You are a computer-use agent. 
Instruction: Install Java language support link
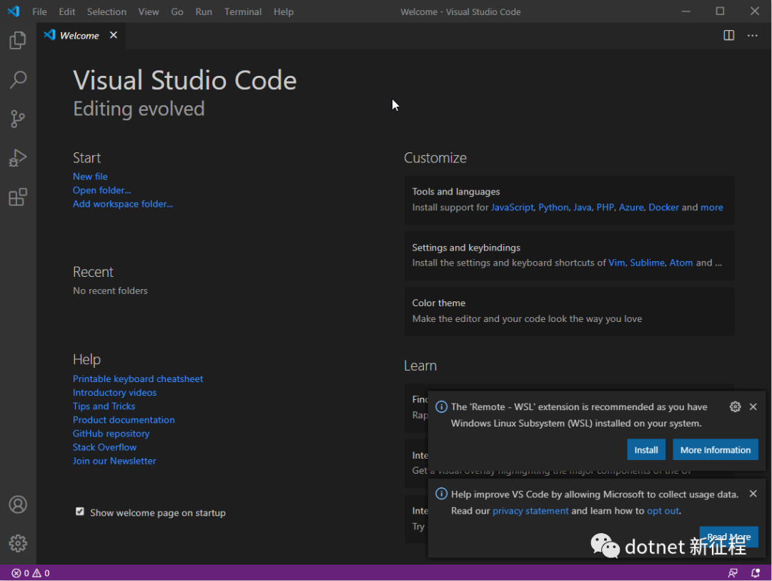582,207
